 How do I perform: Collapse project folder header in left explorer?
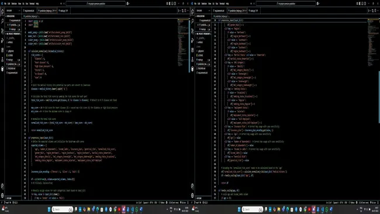coord(13,34)
